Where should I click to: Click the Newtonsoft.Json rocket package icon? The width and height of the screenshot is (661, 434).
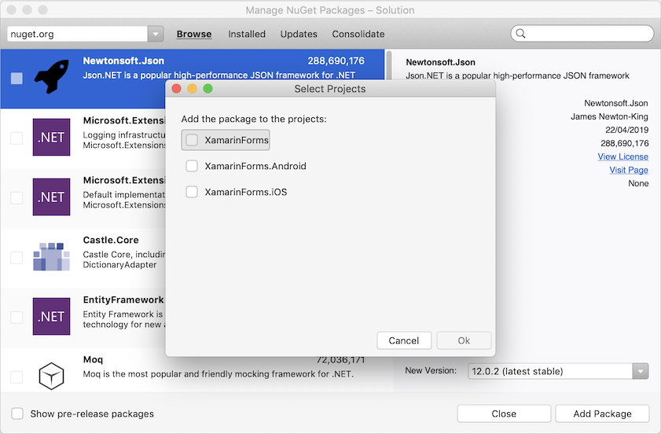(51, 76)
